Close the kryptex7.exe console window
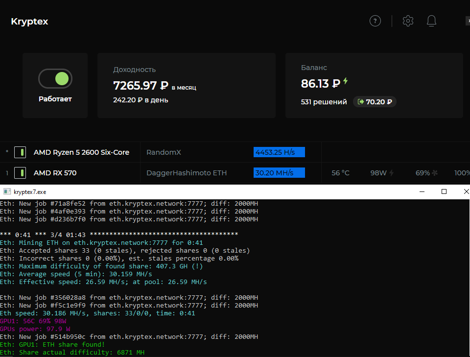 (x=466, y=192)
